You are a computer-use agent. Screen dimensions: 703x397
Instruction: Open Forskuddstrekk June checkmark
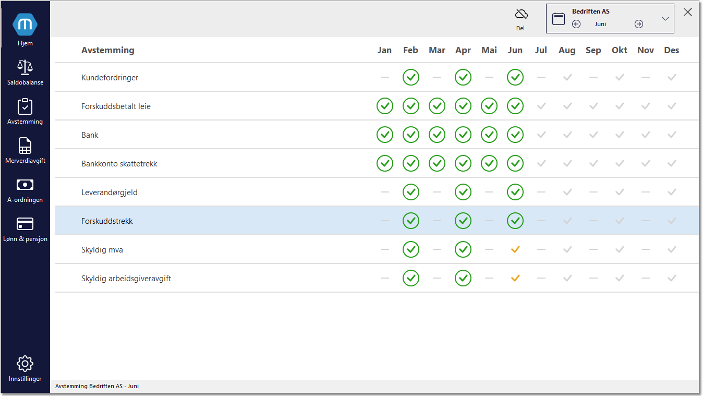tap(515, 221)
